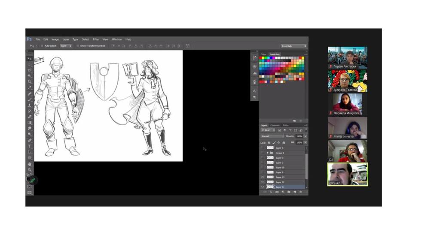Screen dimensions: 440x247
Task: Open the Essentials workspace dropdown
Action: [294, 45]
